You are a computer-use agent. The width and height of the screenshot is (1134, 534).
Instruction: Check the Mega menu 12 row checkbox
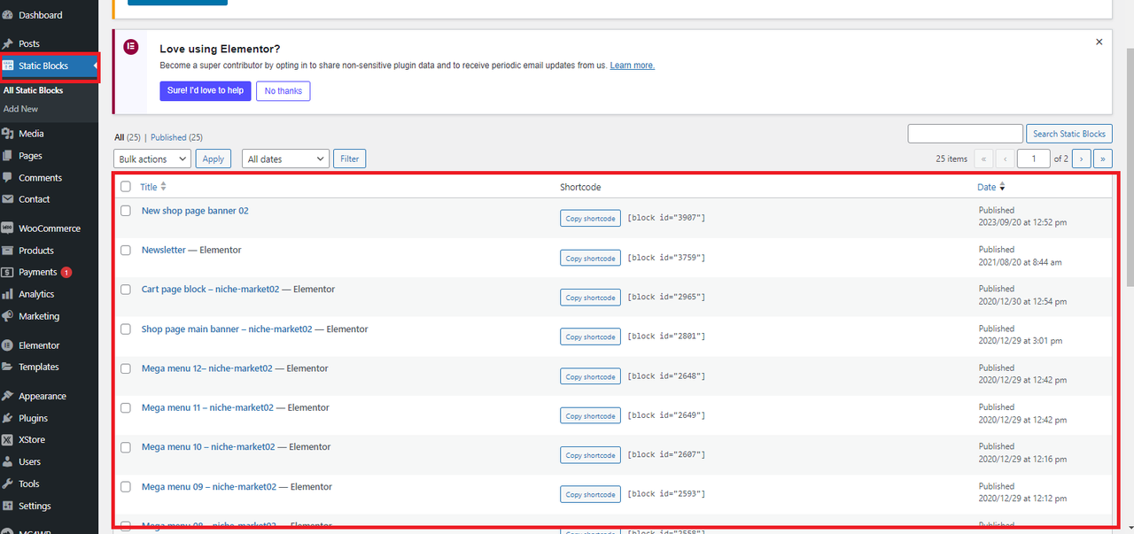point(126,368)
